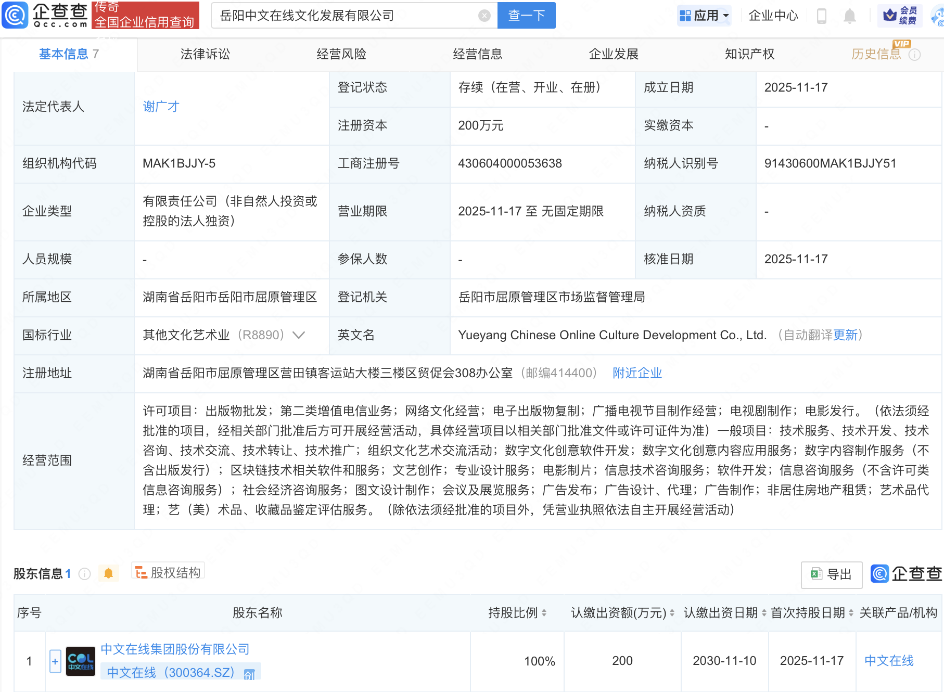Screen dimensions: 944x692
Task: Open the 应用 dropdown menu
Action: tap(704, 16)
